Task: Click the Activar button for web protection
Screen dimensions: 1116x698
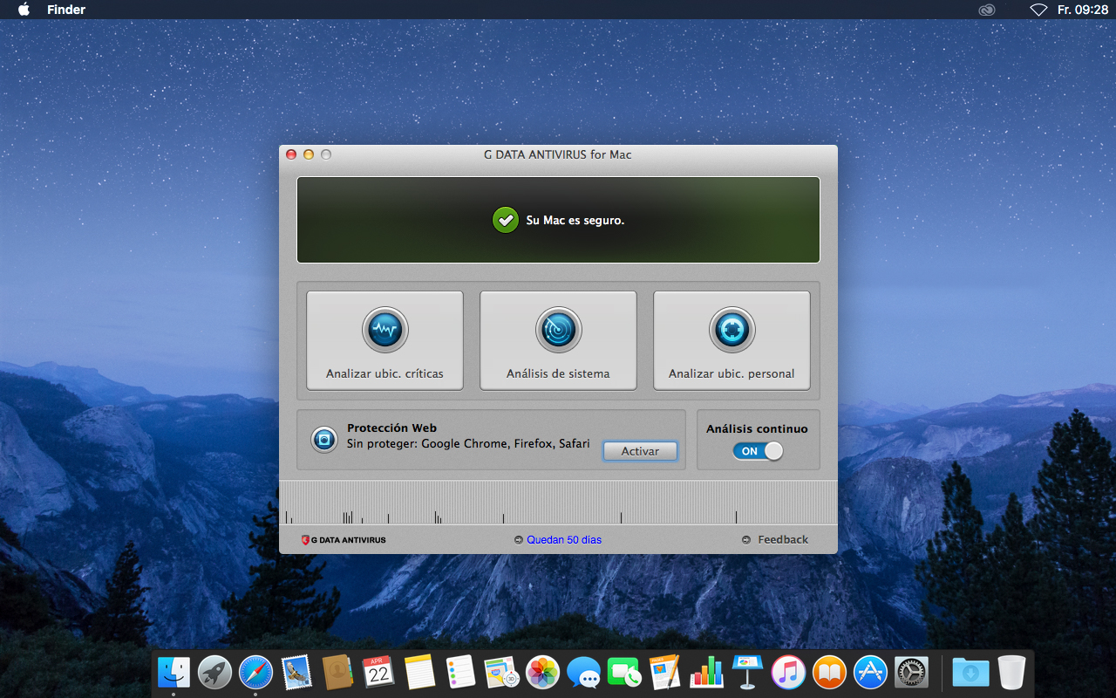Action: coord(640,451)
